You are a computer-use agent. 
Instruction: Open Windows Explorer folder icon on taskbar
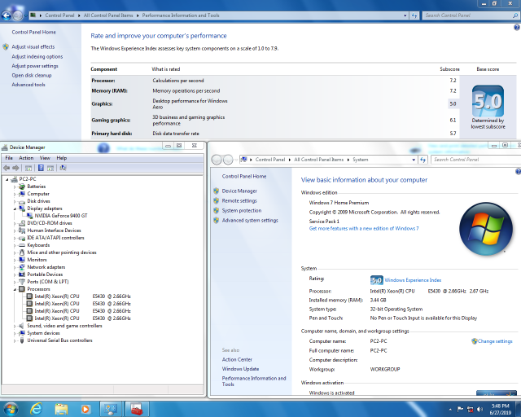point(61,407)
